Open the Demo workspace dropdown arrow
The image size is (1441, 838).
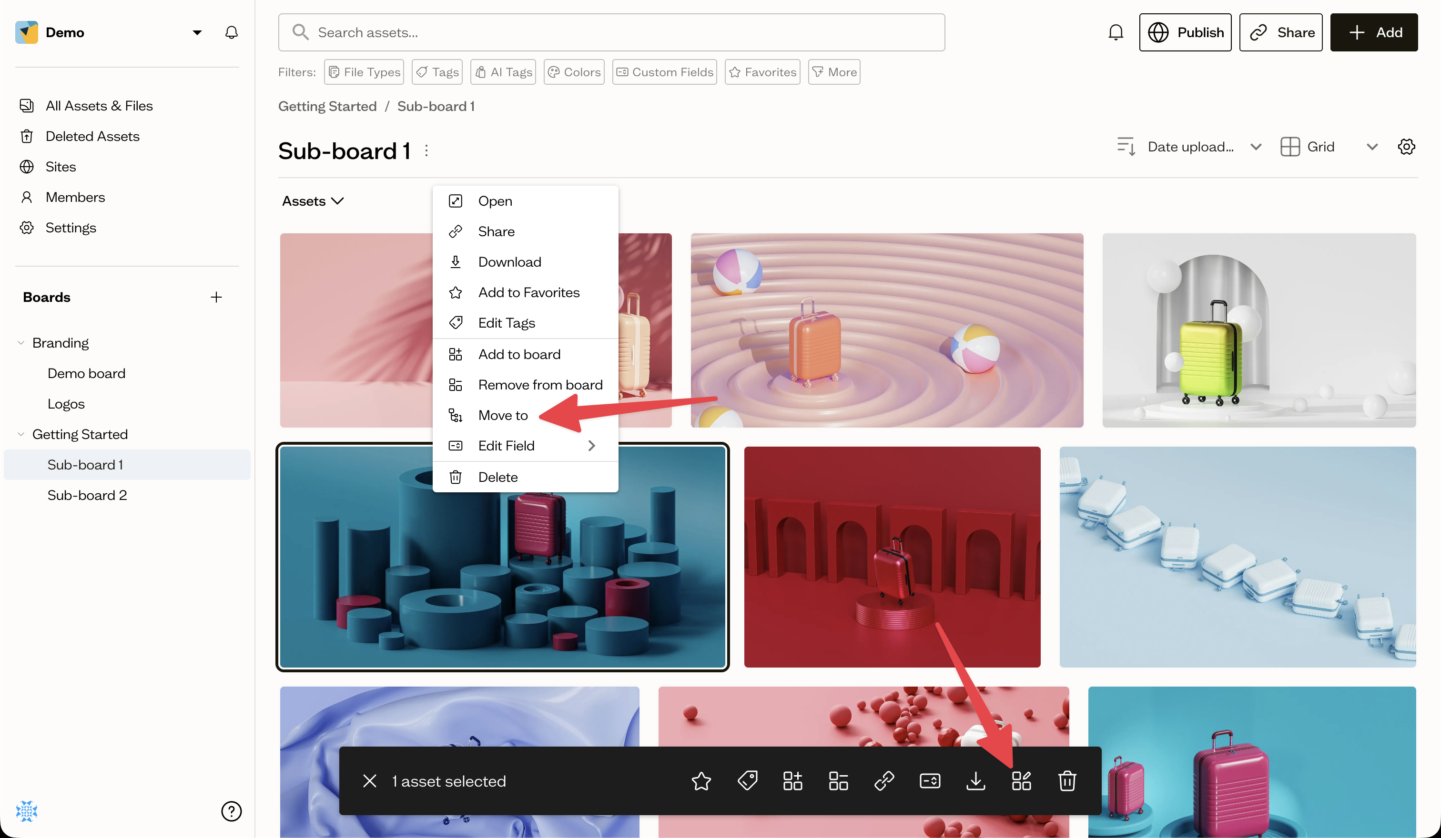[x=197, y=32]
